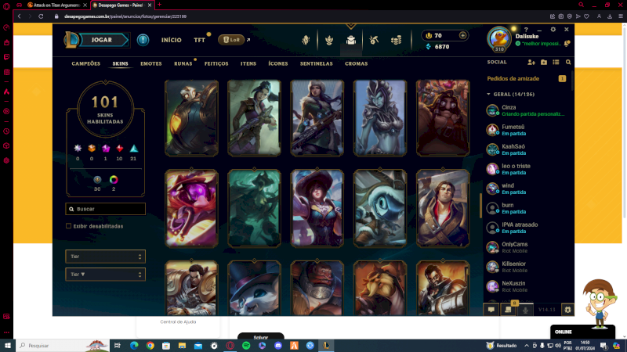Viewport: 627px width, 352px height.
Task: Click the notification bell next to status
Action: [x=567, y=44]
